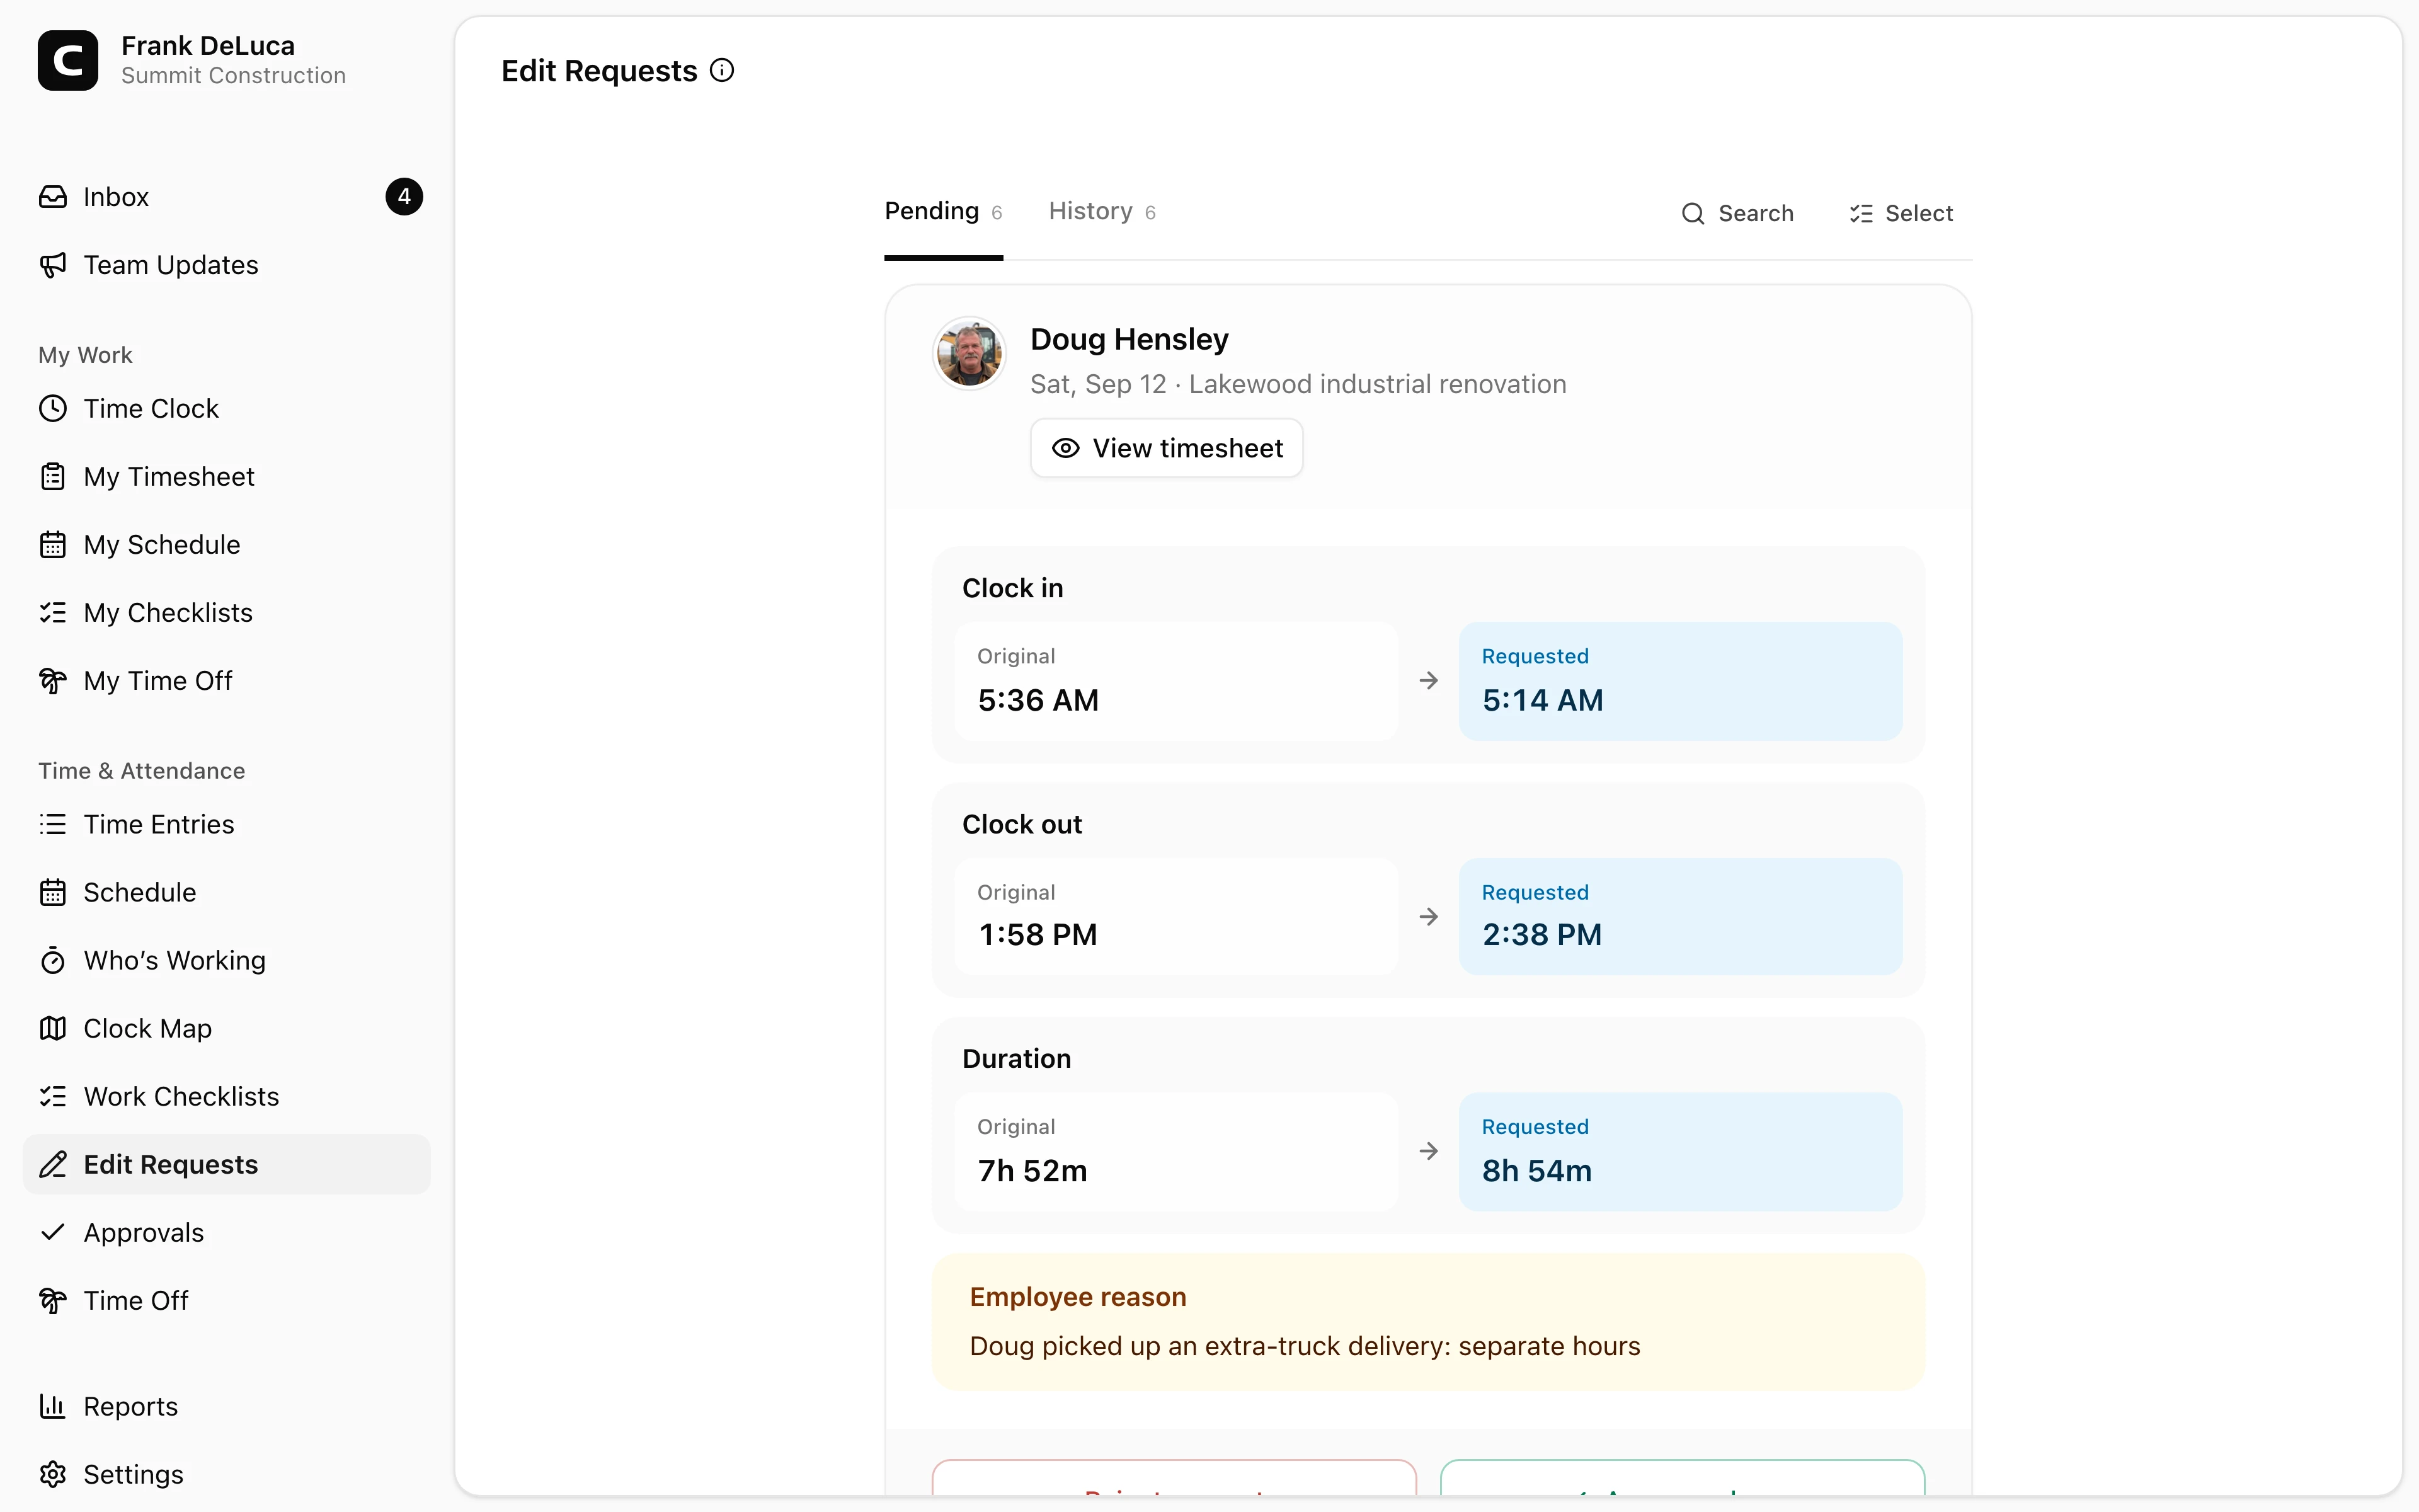The image size is (2419, 1512).
Task: Click the Work Checklists icon
Action: 53,1097
